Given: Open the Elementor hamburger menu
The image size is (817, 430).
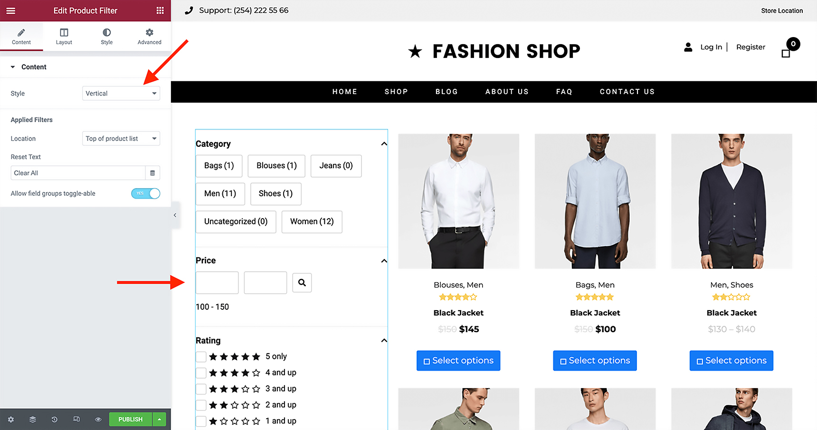Looking at the screenshot, I should (x=10, y=10).
